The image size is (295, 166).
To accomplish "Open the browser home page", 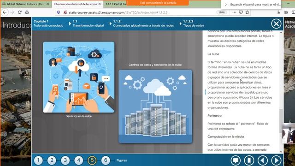I will [x=27, y=12].
